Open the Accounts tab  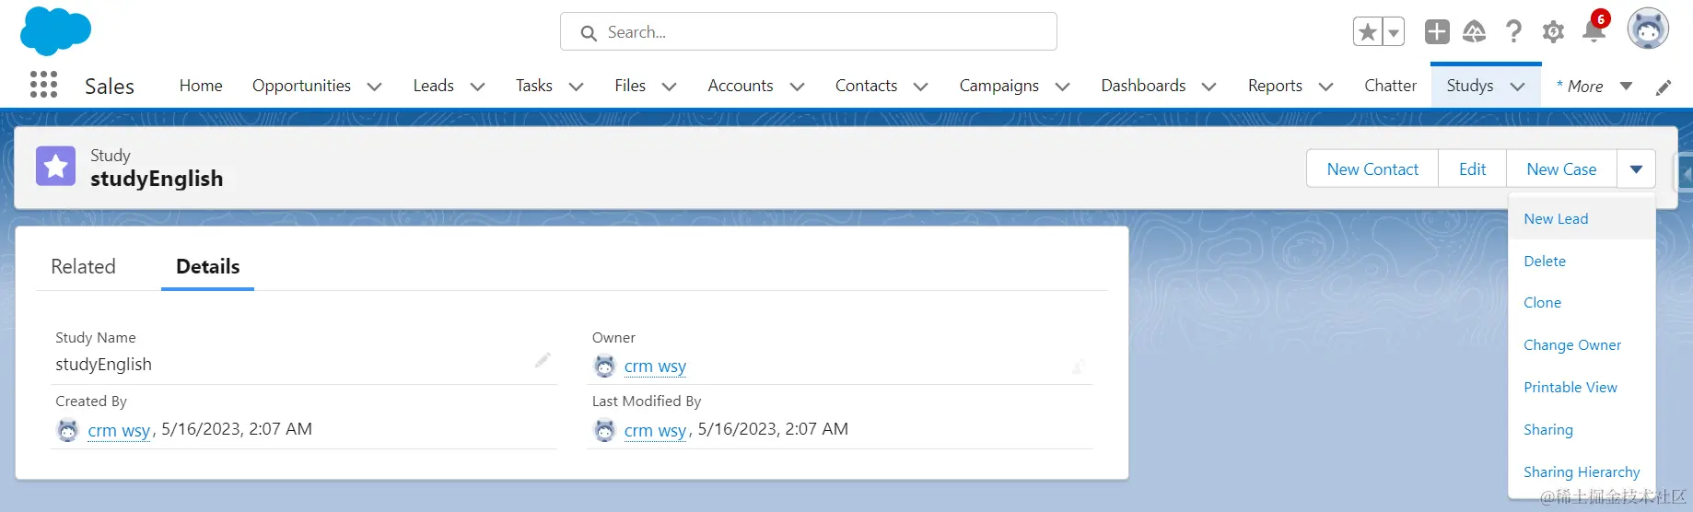(741, 86)
